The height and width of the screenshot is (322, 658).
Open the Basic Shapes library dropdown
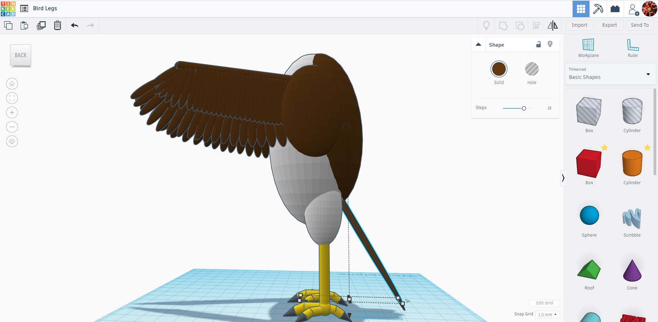pos(610,74)
